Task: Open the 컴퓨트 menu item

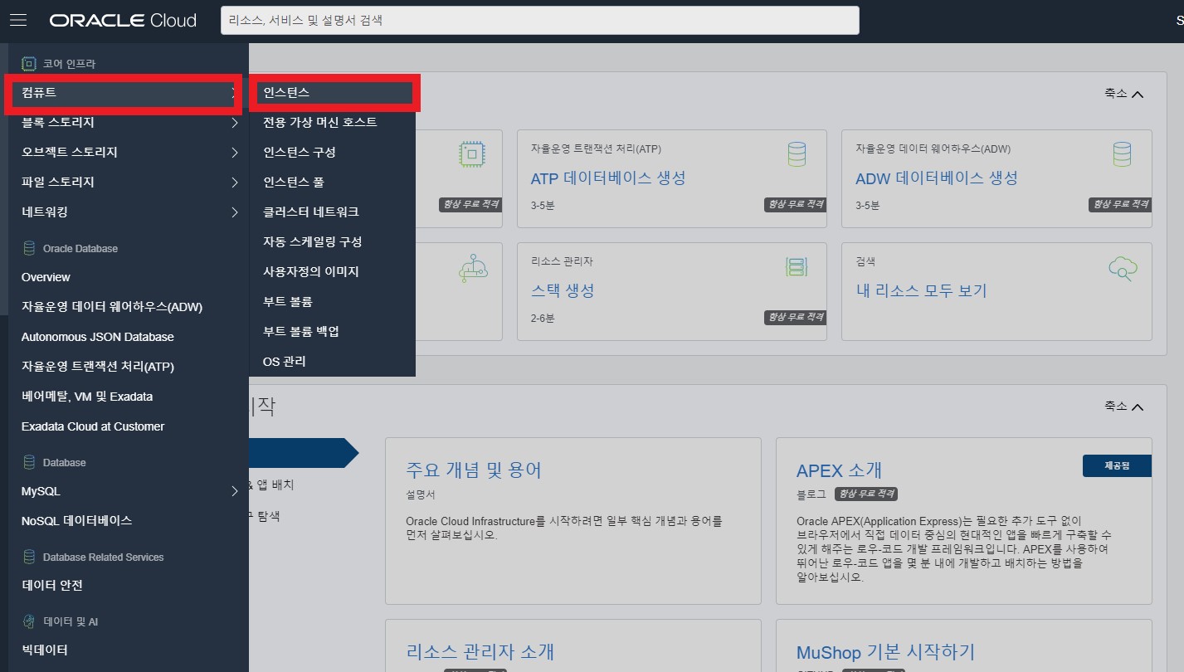Action: [x=123, y=93]
